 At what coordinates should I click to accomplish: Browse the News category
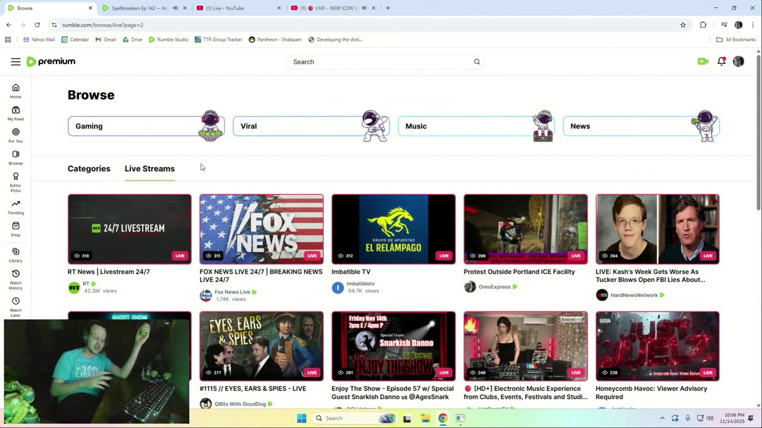tap(641, 126)
